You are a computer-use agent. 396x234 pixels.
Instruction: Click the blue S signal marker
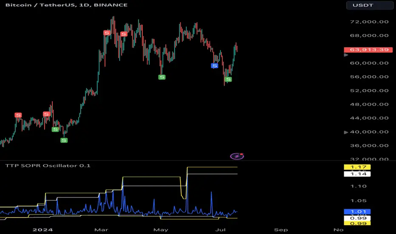point(215,66)
